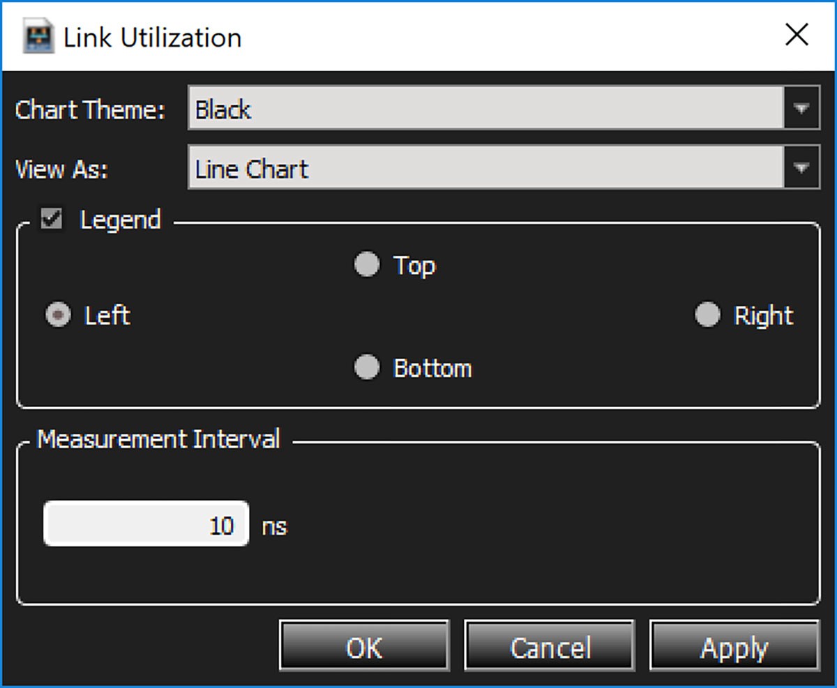Viewport: 837px width, 688px height.
Task: Expand the Chart Theme dropdown arrow
Action: click(801, 109)
